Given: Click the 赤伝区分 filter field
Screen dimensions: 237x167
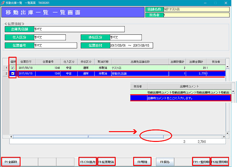Looking at the screenshot, I should pos(125,37).
